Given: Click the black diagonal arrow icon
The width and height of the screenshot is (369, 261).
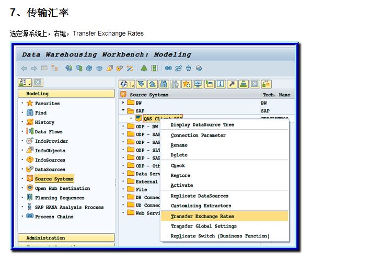Looking at the screenshot, I should pyautogui.click(x=232, y=84).
